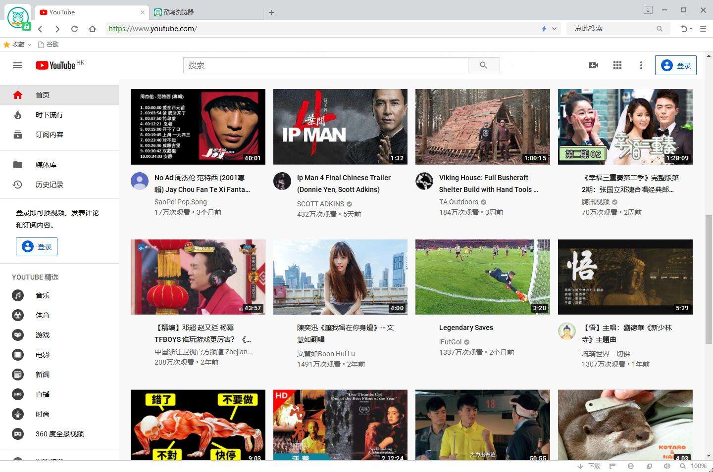The height and width of the screenshot is (472, 713).
Task: Open the 体育 sports category icon
Action: tap(18, 315)
